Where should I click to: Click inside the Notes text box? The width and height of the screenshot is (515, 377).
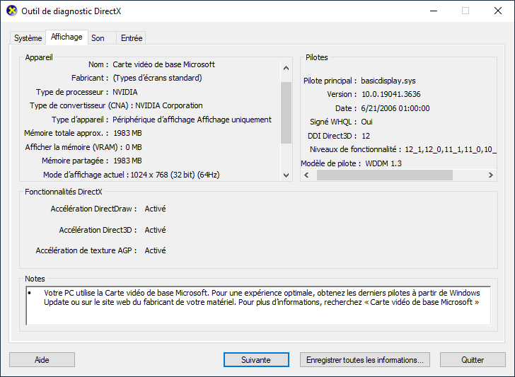click(x=258, y=306)
